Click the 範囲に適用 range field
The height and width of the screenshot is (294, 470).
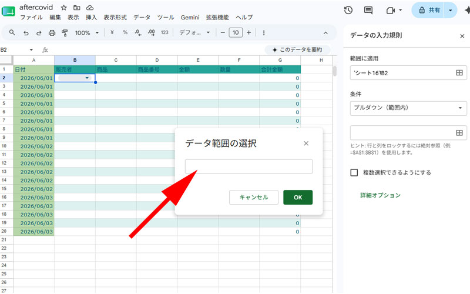(408, 73)
